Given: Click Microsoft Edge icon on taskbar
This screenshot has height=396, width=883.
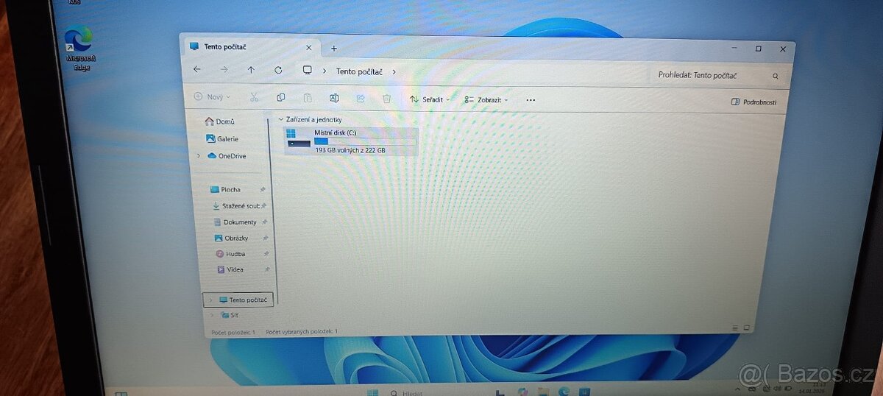Looking at the screenshot, I should click(x=564, y=392).
